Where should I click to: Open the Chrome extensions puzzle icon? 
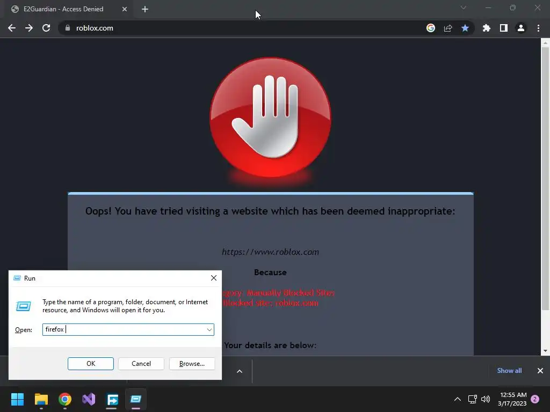(x=487, y=28)
